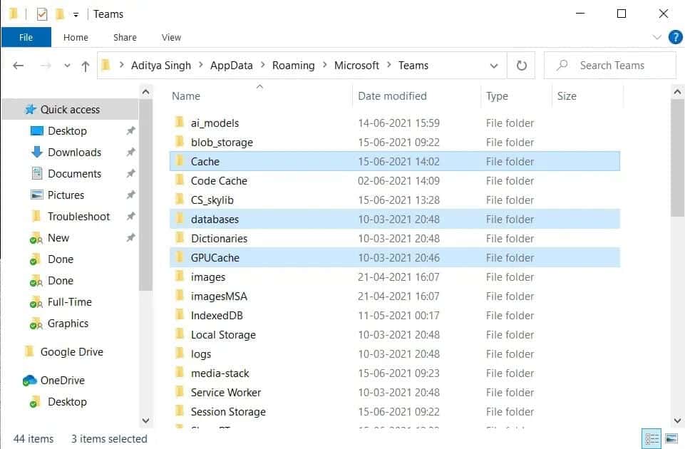Screen dimensions: 685x449
Task: Click the Forward navigation arrow
Action: (46, 66)
